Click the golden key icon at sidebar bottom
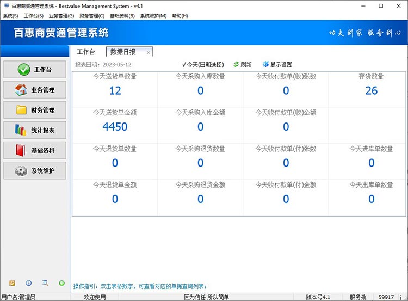Viewport: 408px width, 301px height. click(12, 283)
